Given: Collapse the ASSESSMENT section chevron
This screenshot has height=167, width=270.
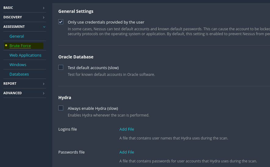Looking at the screenshot, I should click(x=44, y=27).
